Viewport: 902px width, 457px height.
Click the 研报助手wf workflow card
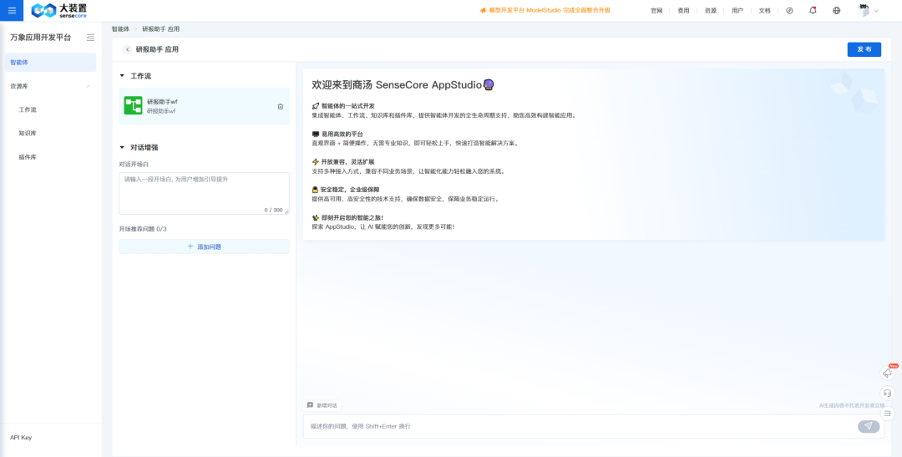205,106
